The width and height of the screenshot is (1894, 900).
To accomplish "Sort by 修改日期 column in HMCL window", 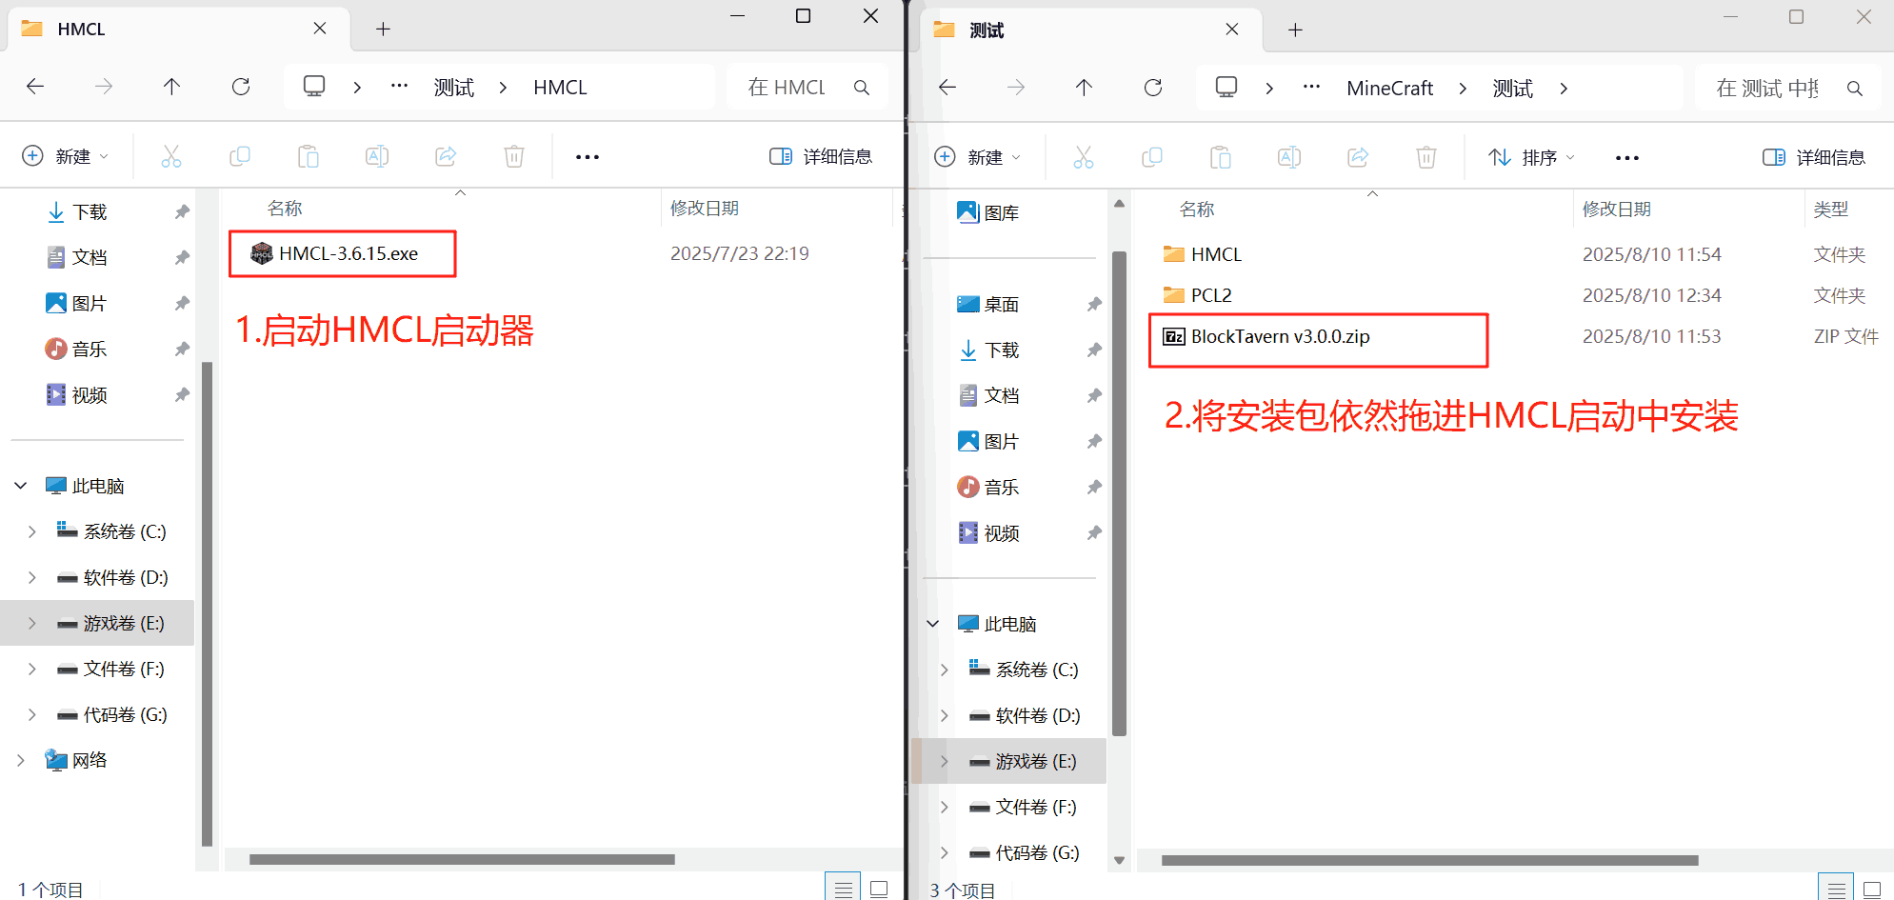I will coord(705,208).
